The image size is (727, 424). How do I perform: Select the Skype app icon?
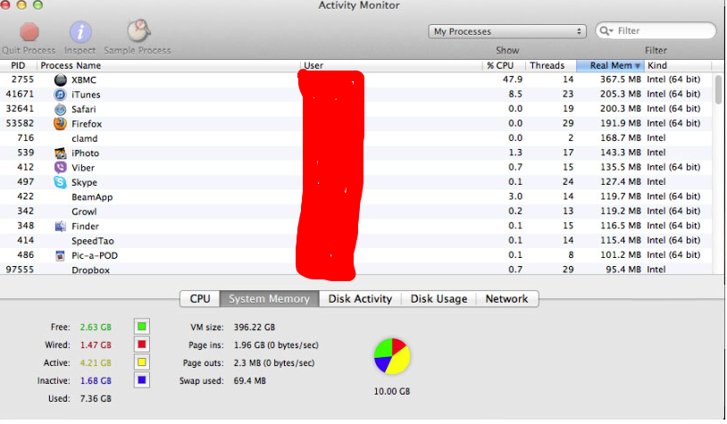point(60,182)
